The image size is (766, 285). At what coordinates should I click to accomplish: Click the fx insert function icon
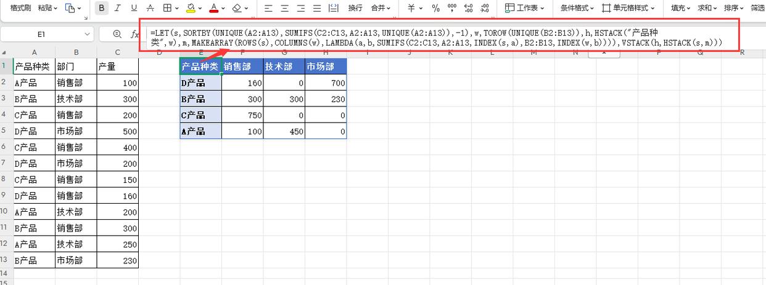135,34
